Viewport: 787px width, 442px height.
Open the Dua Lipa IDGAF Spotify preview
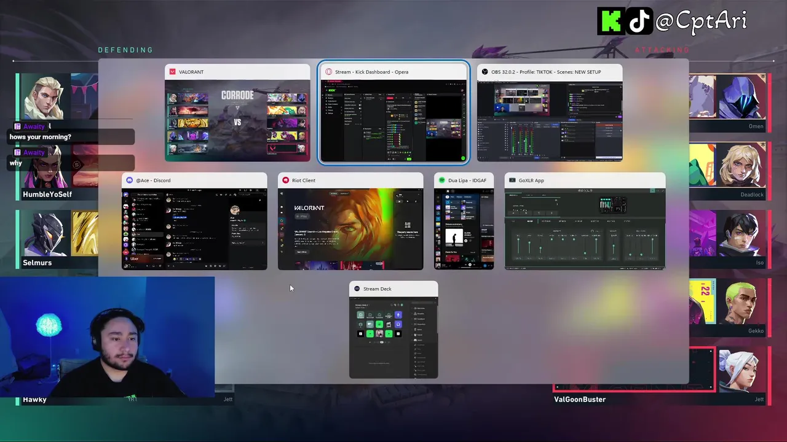[x=464, y=222]
